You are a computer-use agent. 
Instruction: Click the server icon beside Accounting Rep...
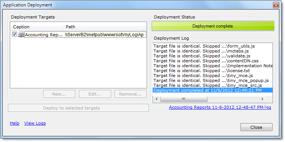point(21,34)
